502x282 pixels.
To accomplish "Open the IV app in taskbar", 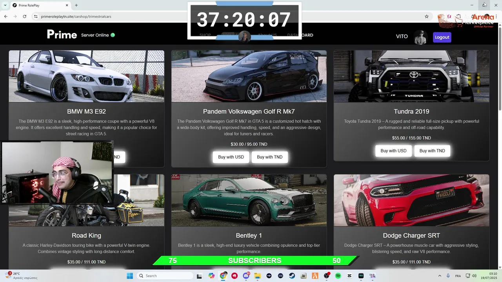I will click(x=304, y=276).
